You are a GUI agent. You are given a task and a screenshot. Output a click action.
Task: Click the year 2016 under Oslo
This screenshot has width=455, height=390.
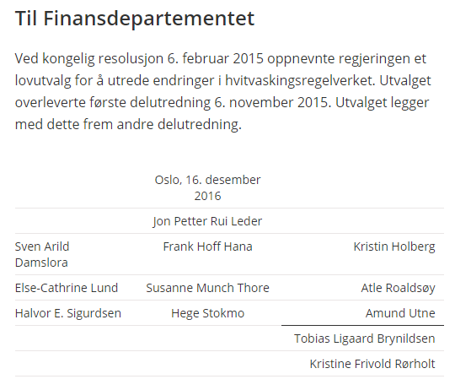(x=207, y=196)
